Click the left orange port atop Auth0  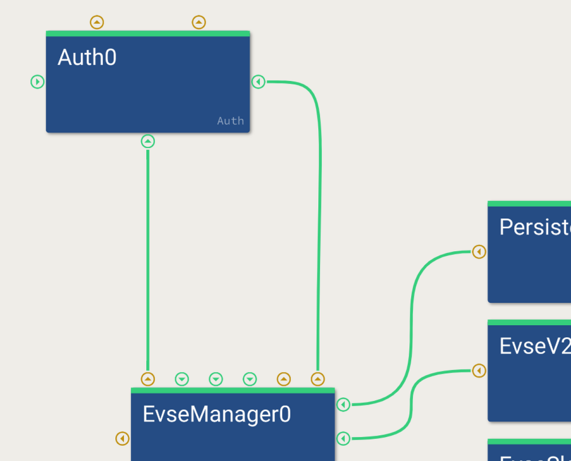(97, 22)
